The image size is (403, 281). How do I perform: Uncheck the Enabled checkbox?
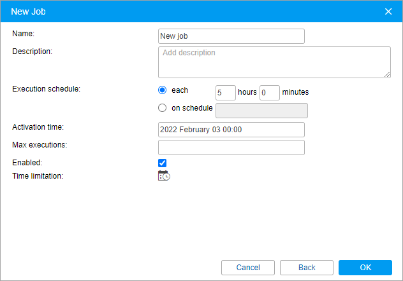click(163, 163)
